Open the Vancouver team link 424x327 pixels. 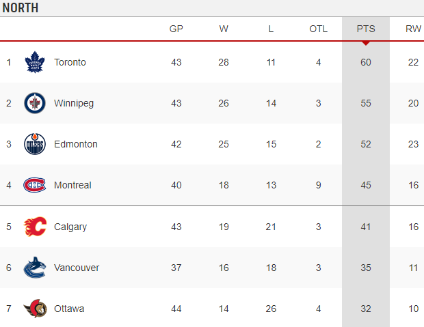(77, 268)
